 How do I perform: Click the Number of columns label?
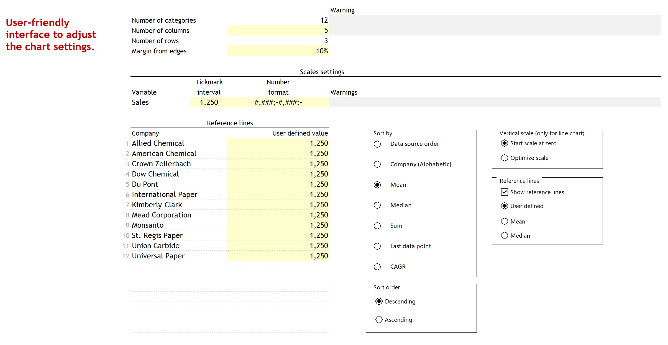tap(160, 30)
